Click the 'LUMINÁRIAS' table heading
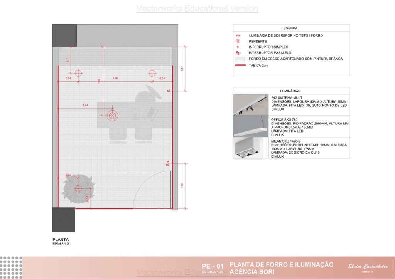Viewport: 395px width, 279px height. [290, 91]
